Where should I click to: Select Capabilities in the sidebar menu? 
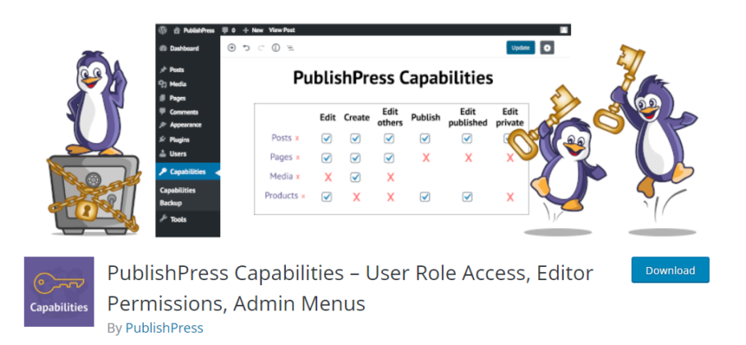tap(187, 172)
